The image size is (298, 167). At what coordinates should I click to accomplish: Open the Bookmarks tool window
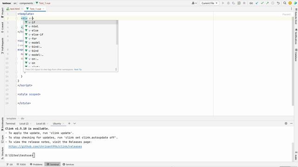coord(2,124)
